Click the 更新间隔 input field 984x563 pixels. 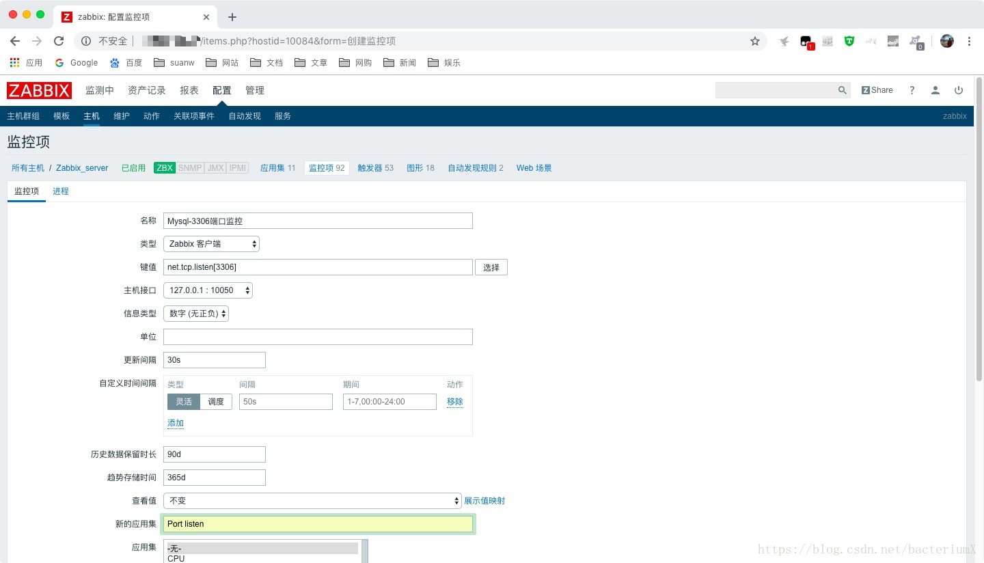click(x=215, y=360)
